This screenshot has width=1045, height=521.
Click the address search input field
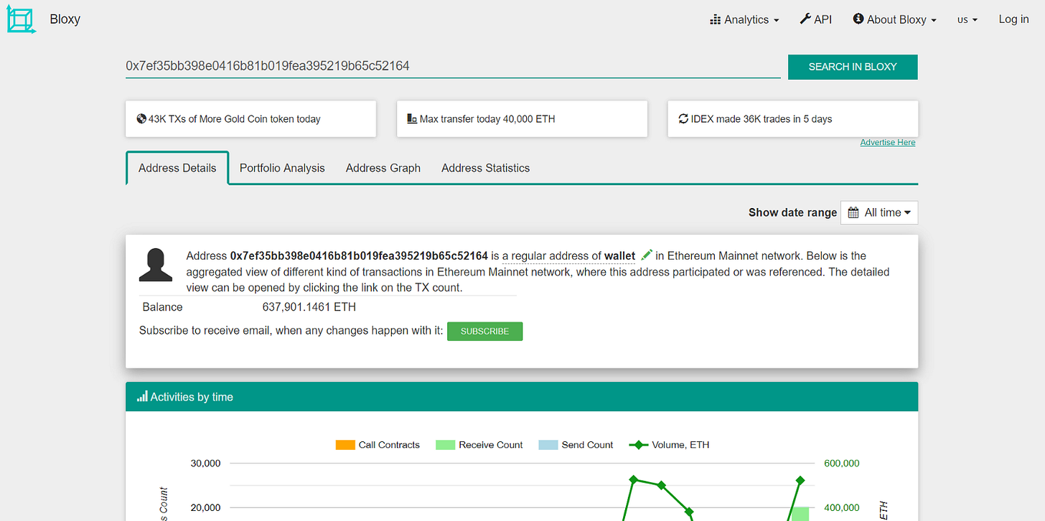point(453,66)
